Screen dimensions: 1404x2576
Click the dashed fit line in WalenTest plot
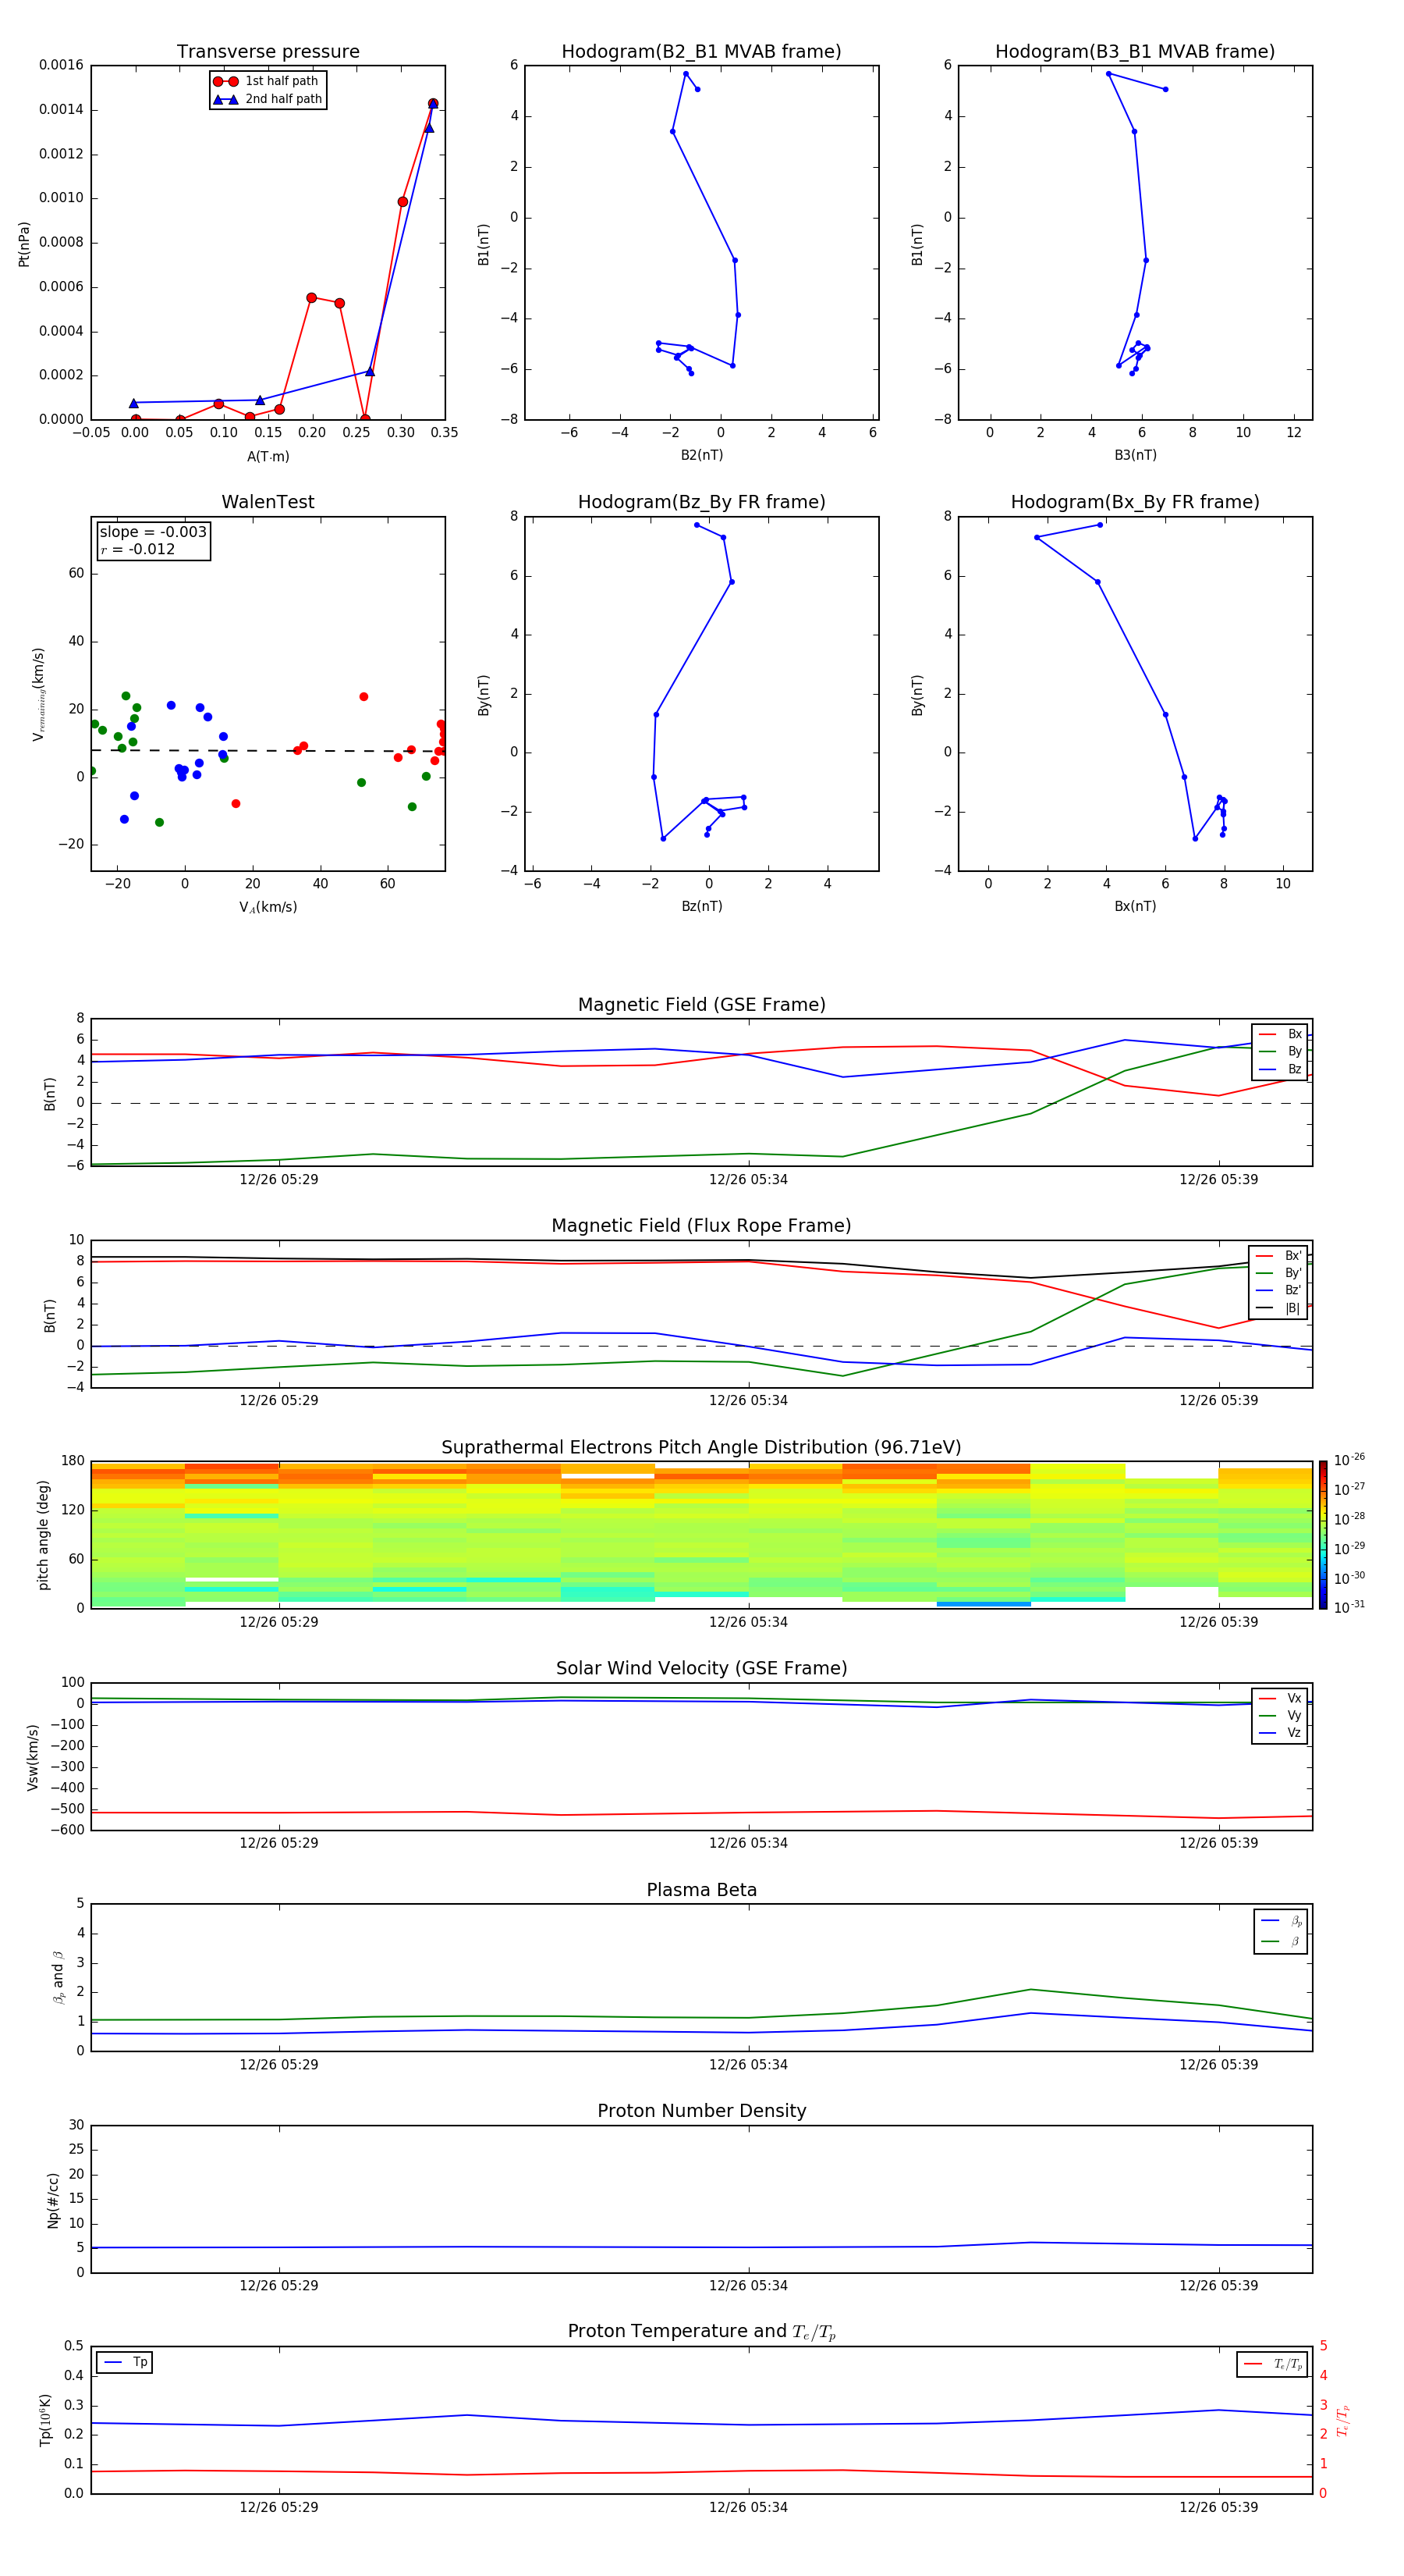click(268, 750)
